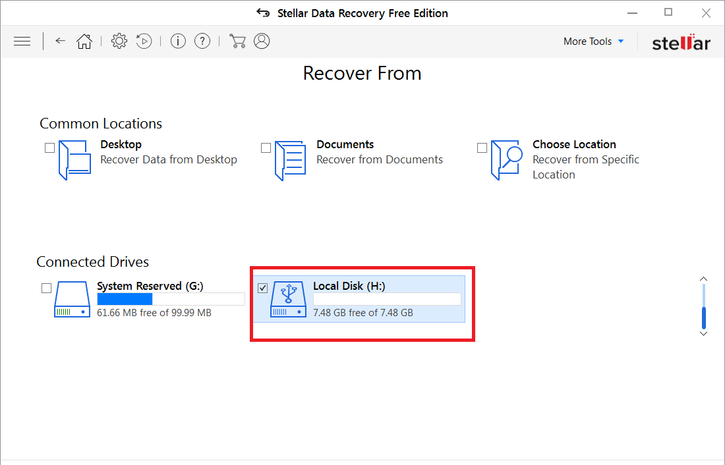Click the connected drives scrollbar thumb
725x465 pixels.
pos(704,317)
